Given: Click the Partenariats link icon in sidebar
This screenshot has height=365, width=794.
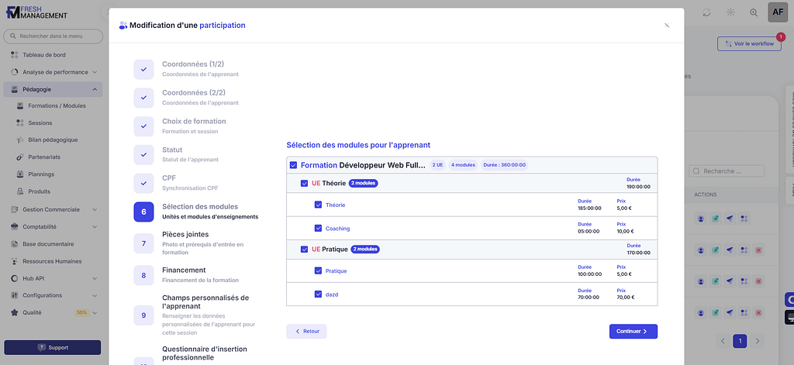Looking at the screenshot, I should click(20, 157).
